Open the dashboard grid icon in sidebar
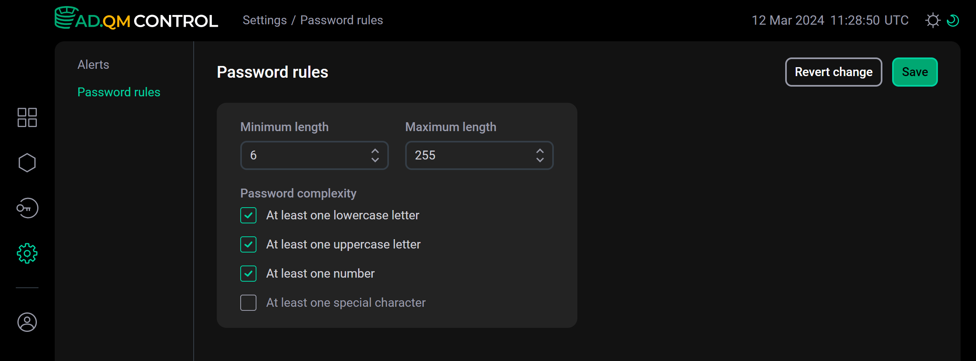The width and height of the screenshot is (976, 361). click(27, 117)
